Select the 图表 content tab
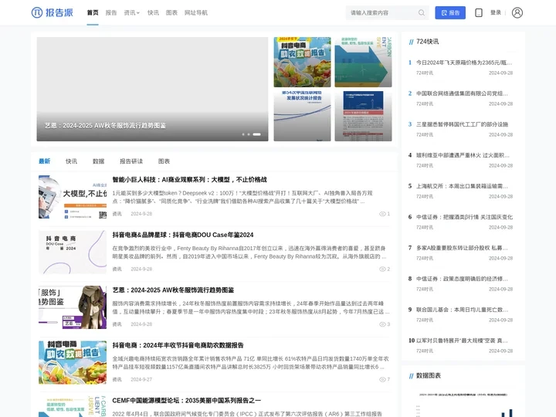Image resolution: width=556 pixels, height=417 pixels. 164,161
